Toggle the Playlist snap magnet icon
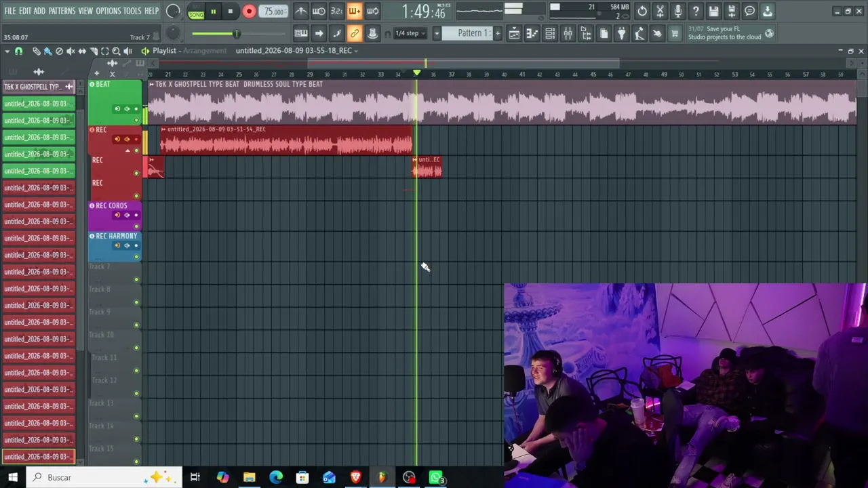Screen dimensions: 868x488 pyautogui.click(x=19, y=51)
